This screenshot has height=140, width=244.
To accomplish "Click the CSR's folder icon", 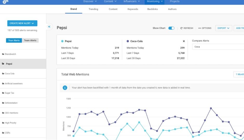I will tap(3, 133).
